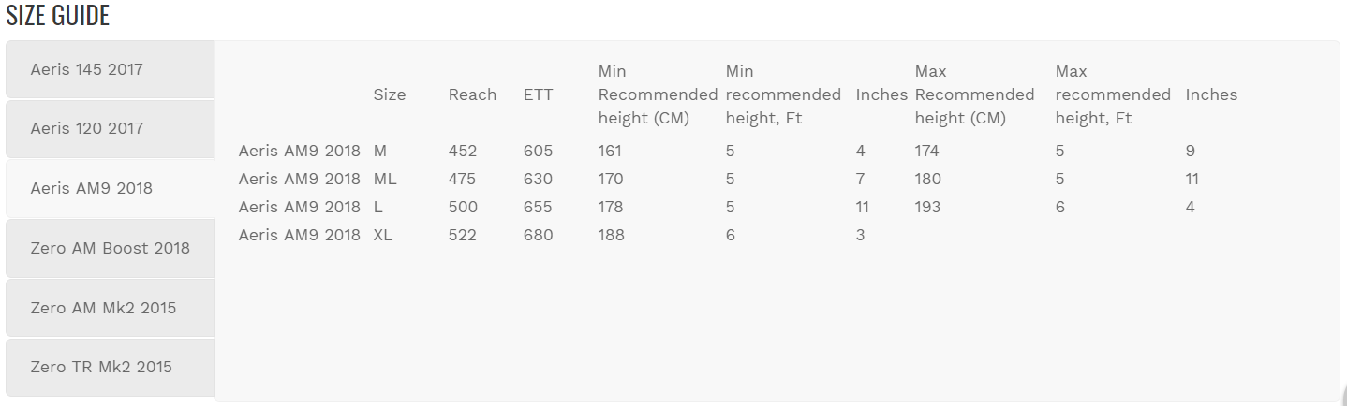This screenshot has height=406, width=1347.
Task: Open the Zero AM Boost 2018 tab
Action: [110, 248]
